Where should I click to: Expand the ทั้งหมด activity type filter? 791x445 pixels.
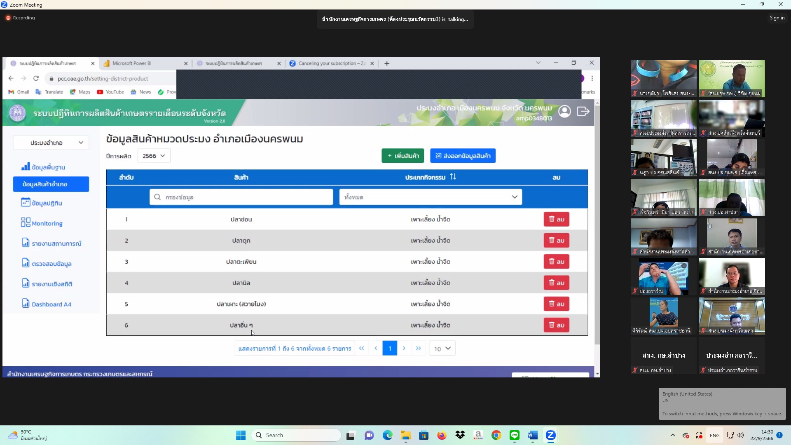pos(430,197)
